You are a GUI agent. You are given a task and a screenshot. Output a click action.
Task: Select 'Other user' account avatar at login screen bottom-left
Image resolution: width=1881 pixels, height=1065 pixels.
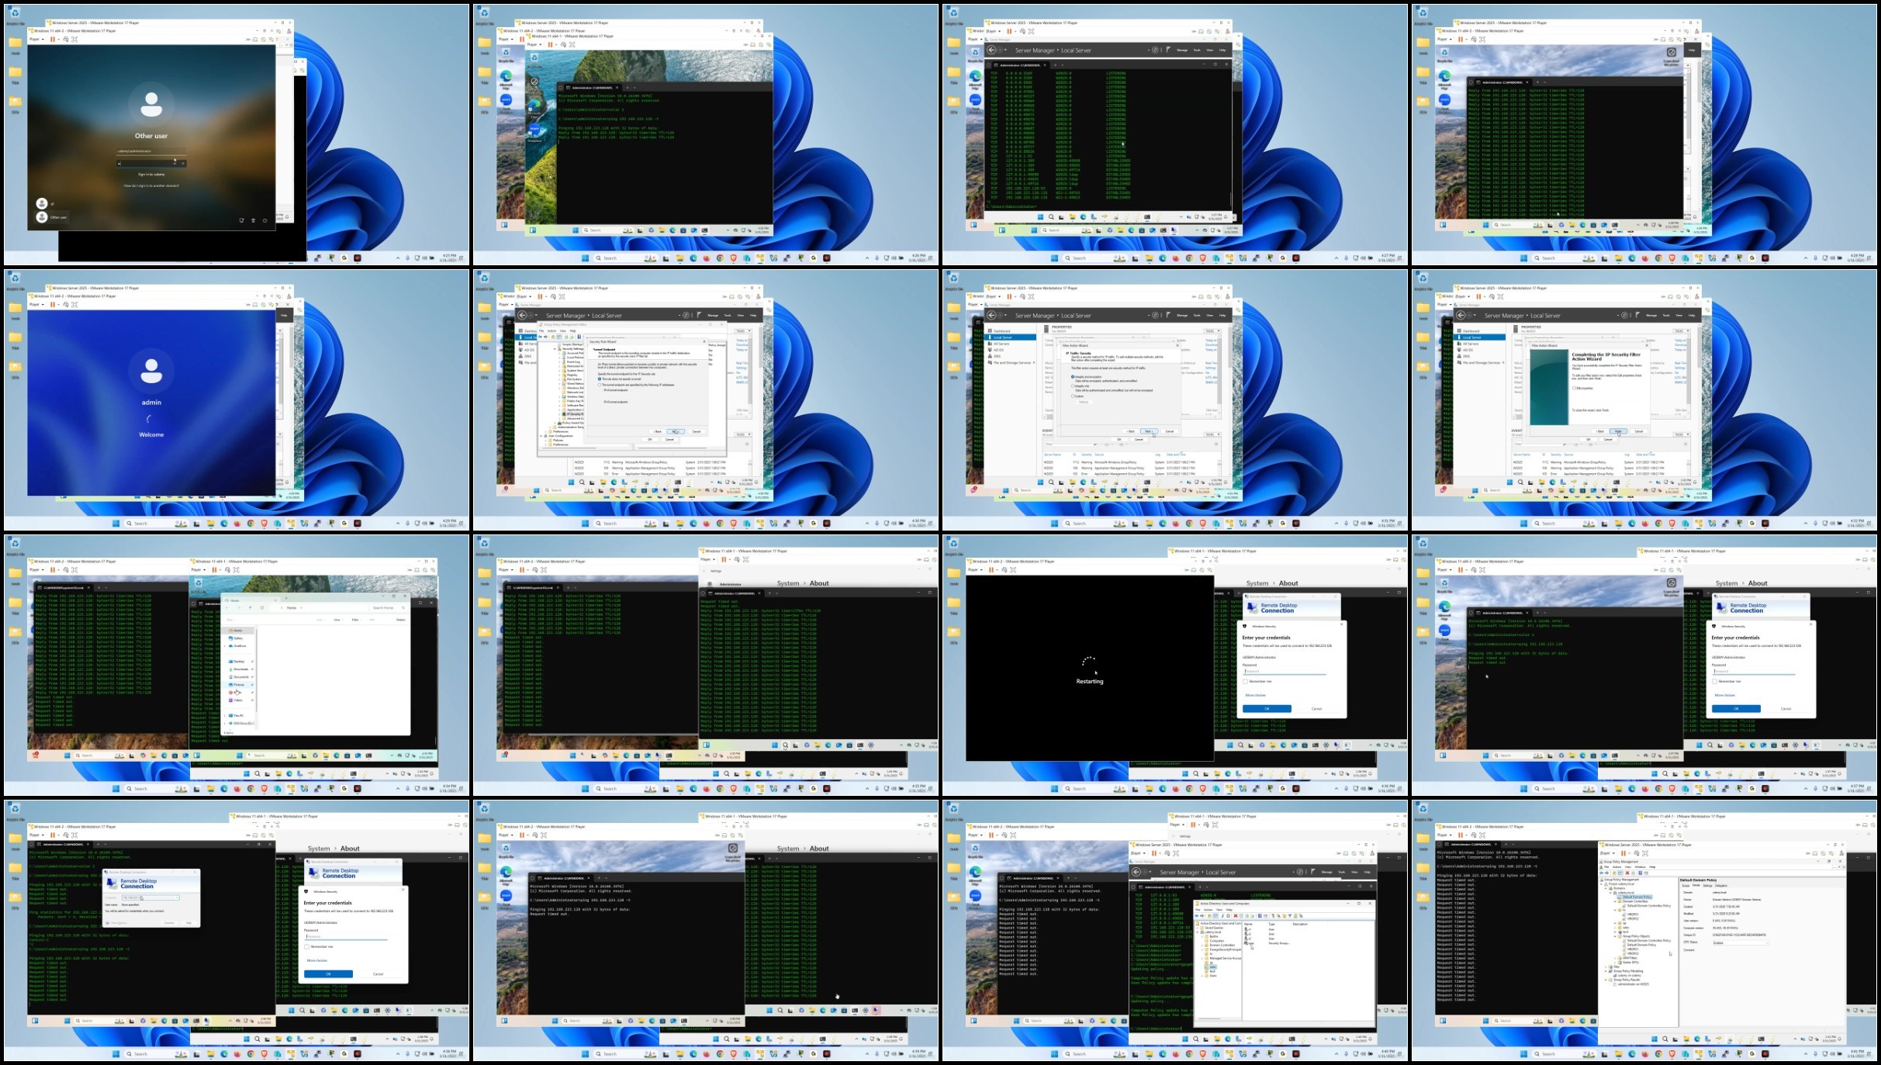(x=42, y=217)
